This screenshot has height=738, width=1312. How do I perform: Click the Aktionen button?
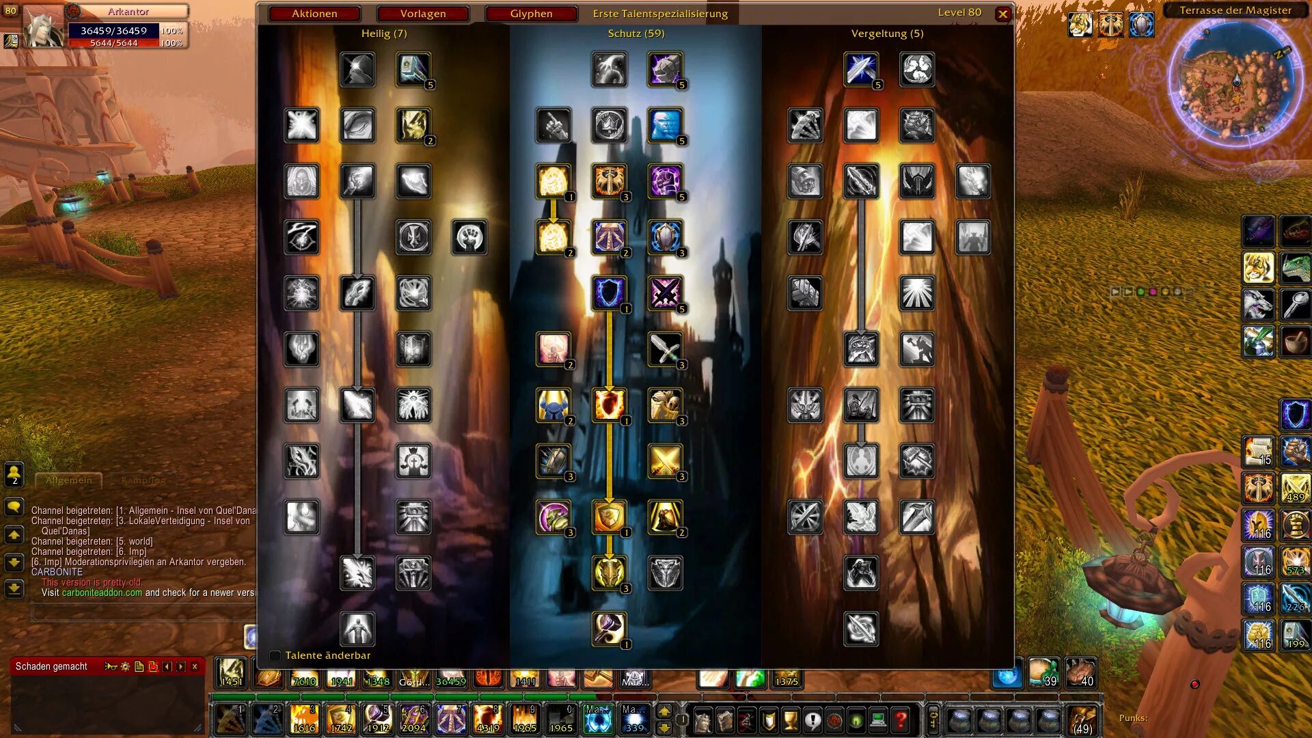coord(314,13)
